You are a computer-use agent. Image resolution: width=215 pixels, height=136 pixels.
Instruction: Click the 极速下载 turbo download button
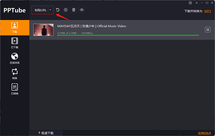click(x=46, y=133)
